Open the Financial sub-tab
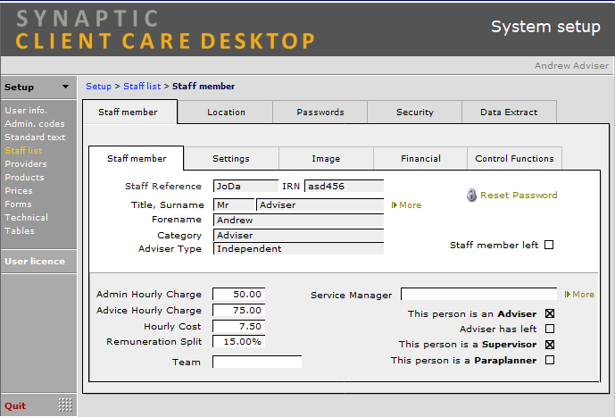 pos(420,158)
